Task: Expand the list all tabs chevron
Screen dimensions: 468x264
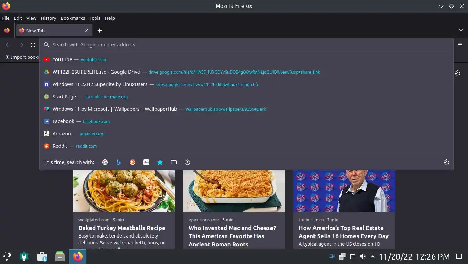Action: tap(461, 30)
